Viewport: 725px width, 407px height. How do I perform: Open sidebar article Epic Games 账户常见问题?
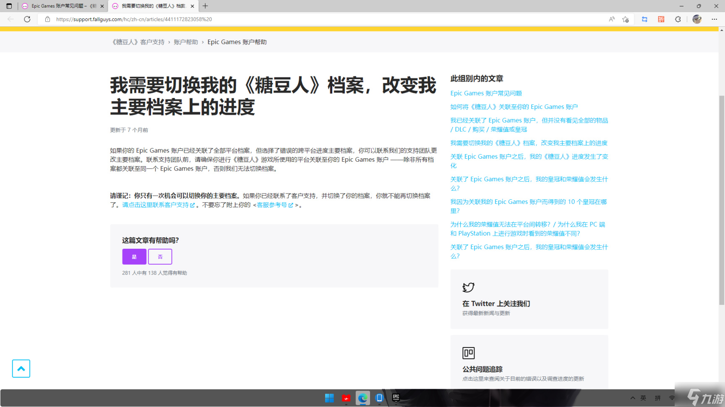point(486,93)
